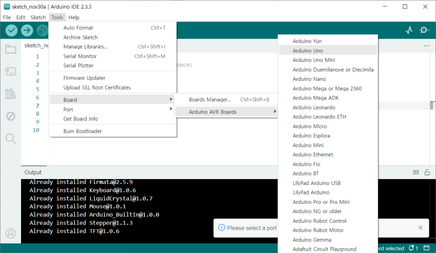Open the Sketchbook folder sidebar icon
Viewport: 436px width, 253px height.
(x=11, y=49)
